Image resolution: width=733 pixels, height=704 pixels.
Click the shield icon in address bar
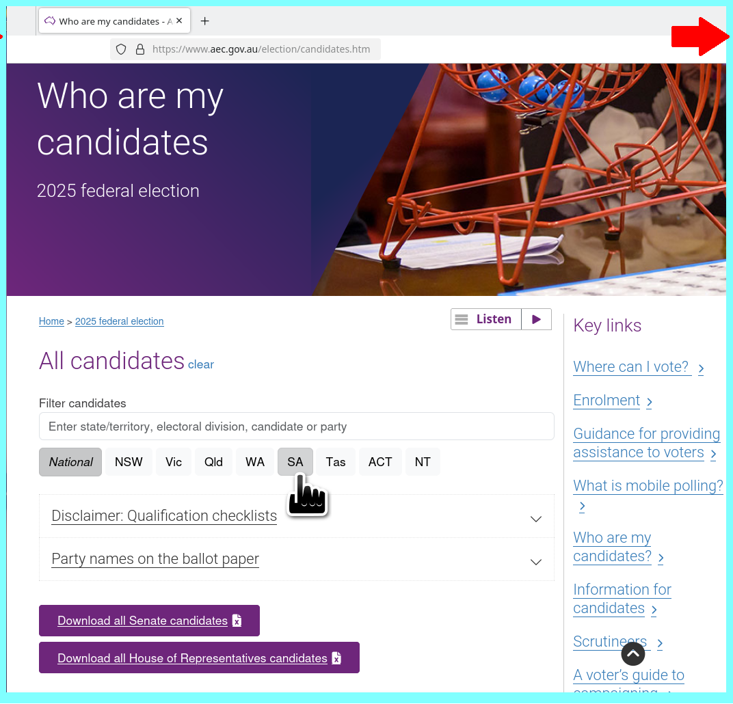(x=121, y=49)
